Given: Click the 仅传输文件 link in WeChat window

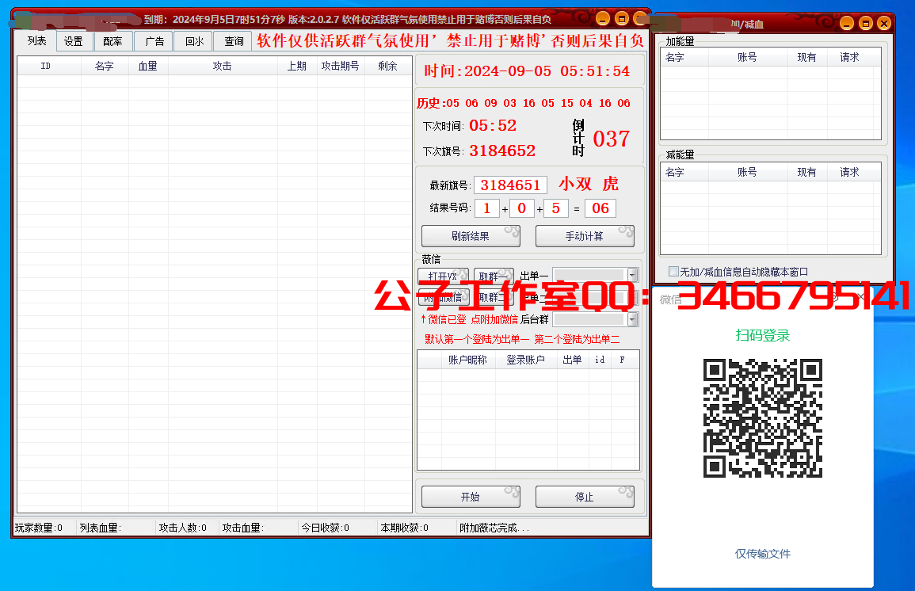Looking at the screenshot, I should pyautogui.click(x=763, y=554).
